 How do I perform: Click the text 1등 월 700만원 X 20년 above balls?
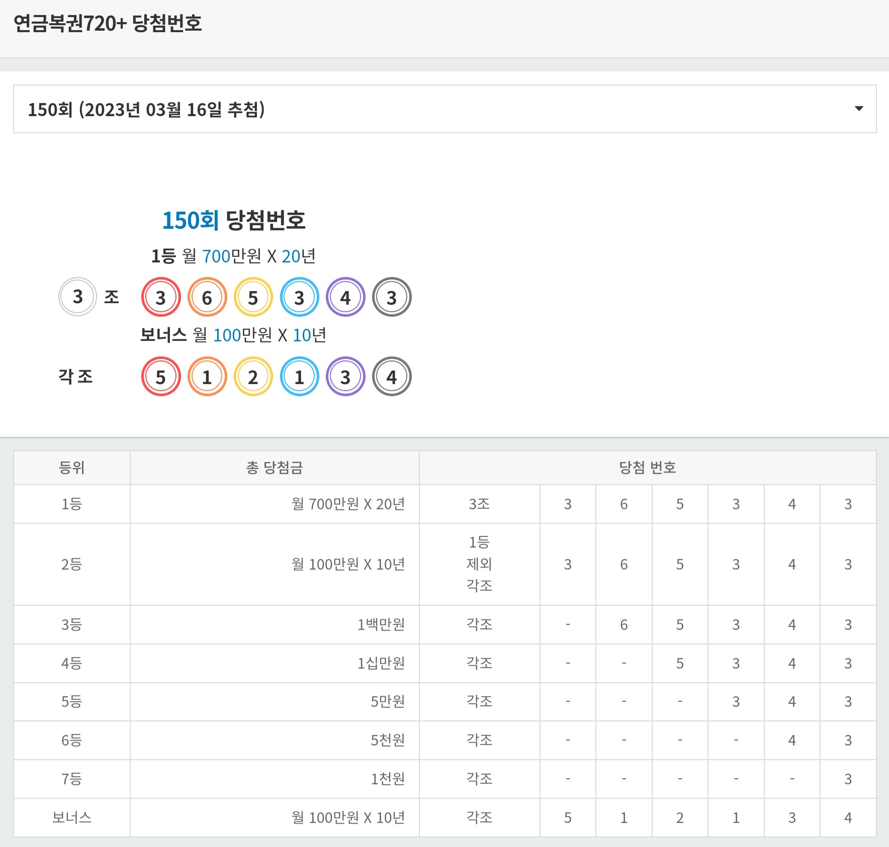pos(233,256)
